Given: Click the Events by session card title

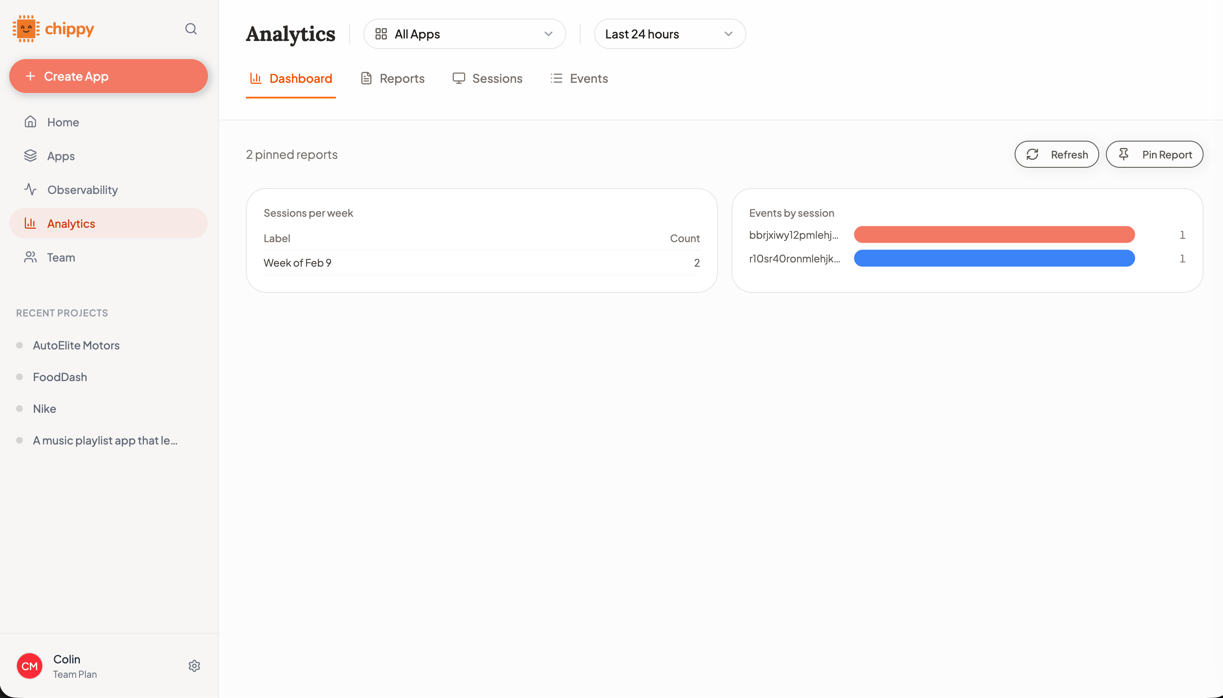Looking at the screenshot, I should click(792, 213).
